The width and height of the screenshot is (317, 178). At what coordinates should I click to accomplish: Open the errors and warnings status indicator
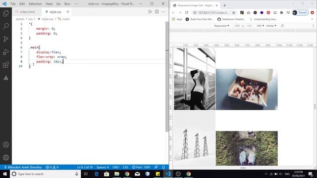pyautogui.click(x=52, y=167)
